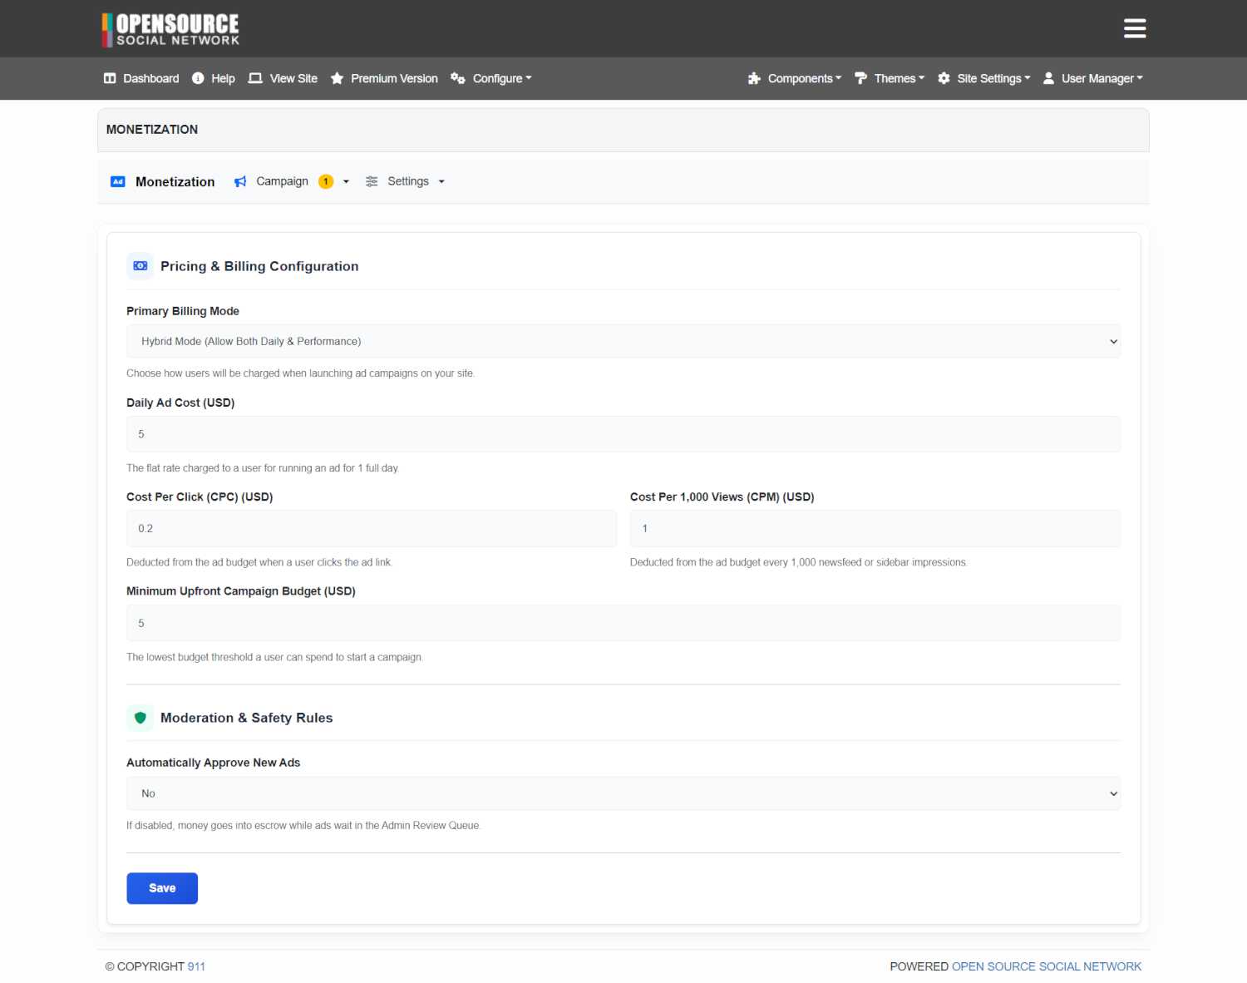Click the Monetization Ad icon
The image size is (1247, 983).
click(x=118, y=181)
